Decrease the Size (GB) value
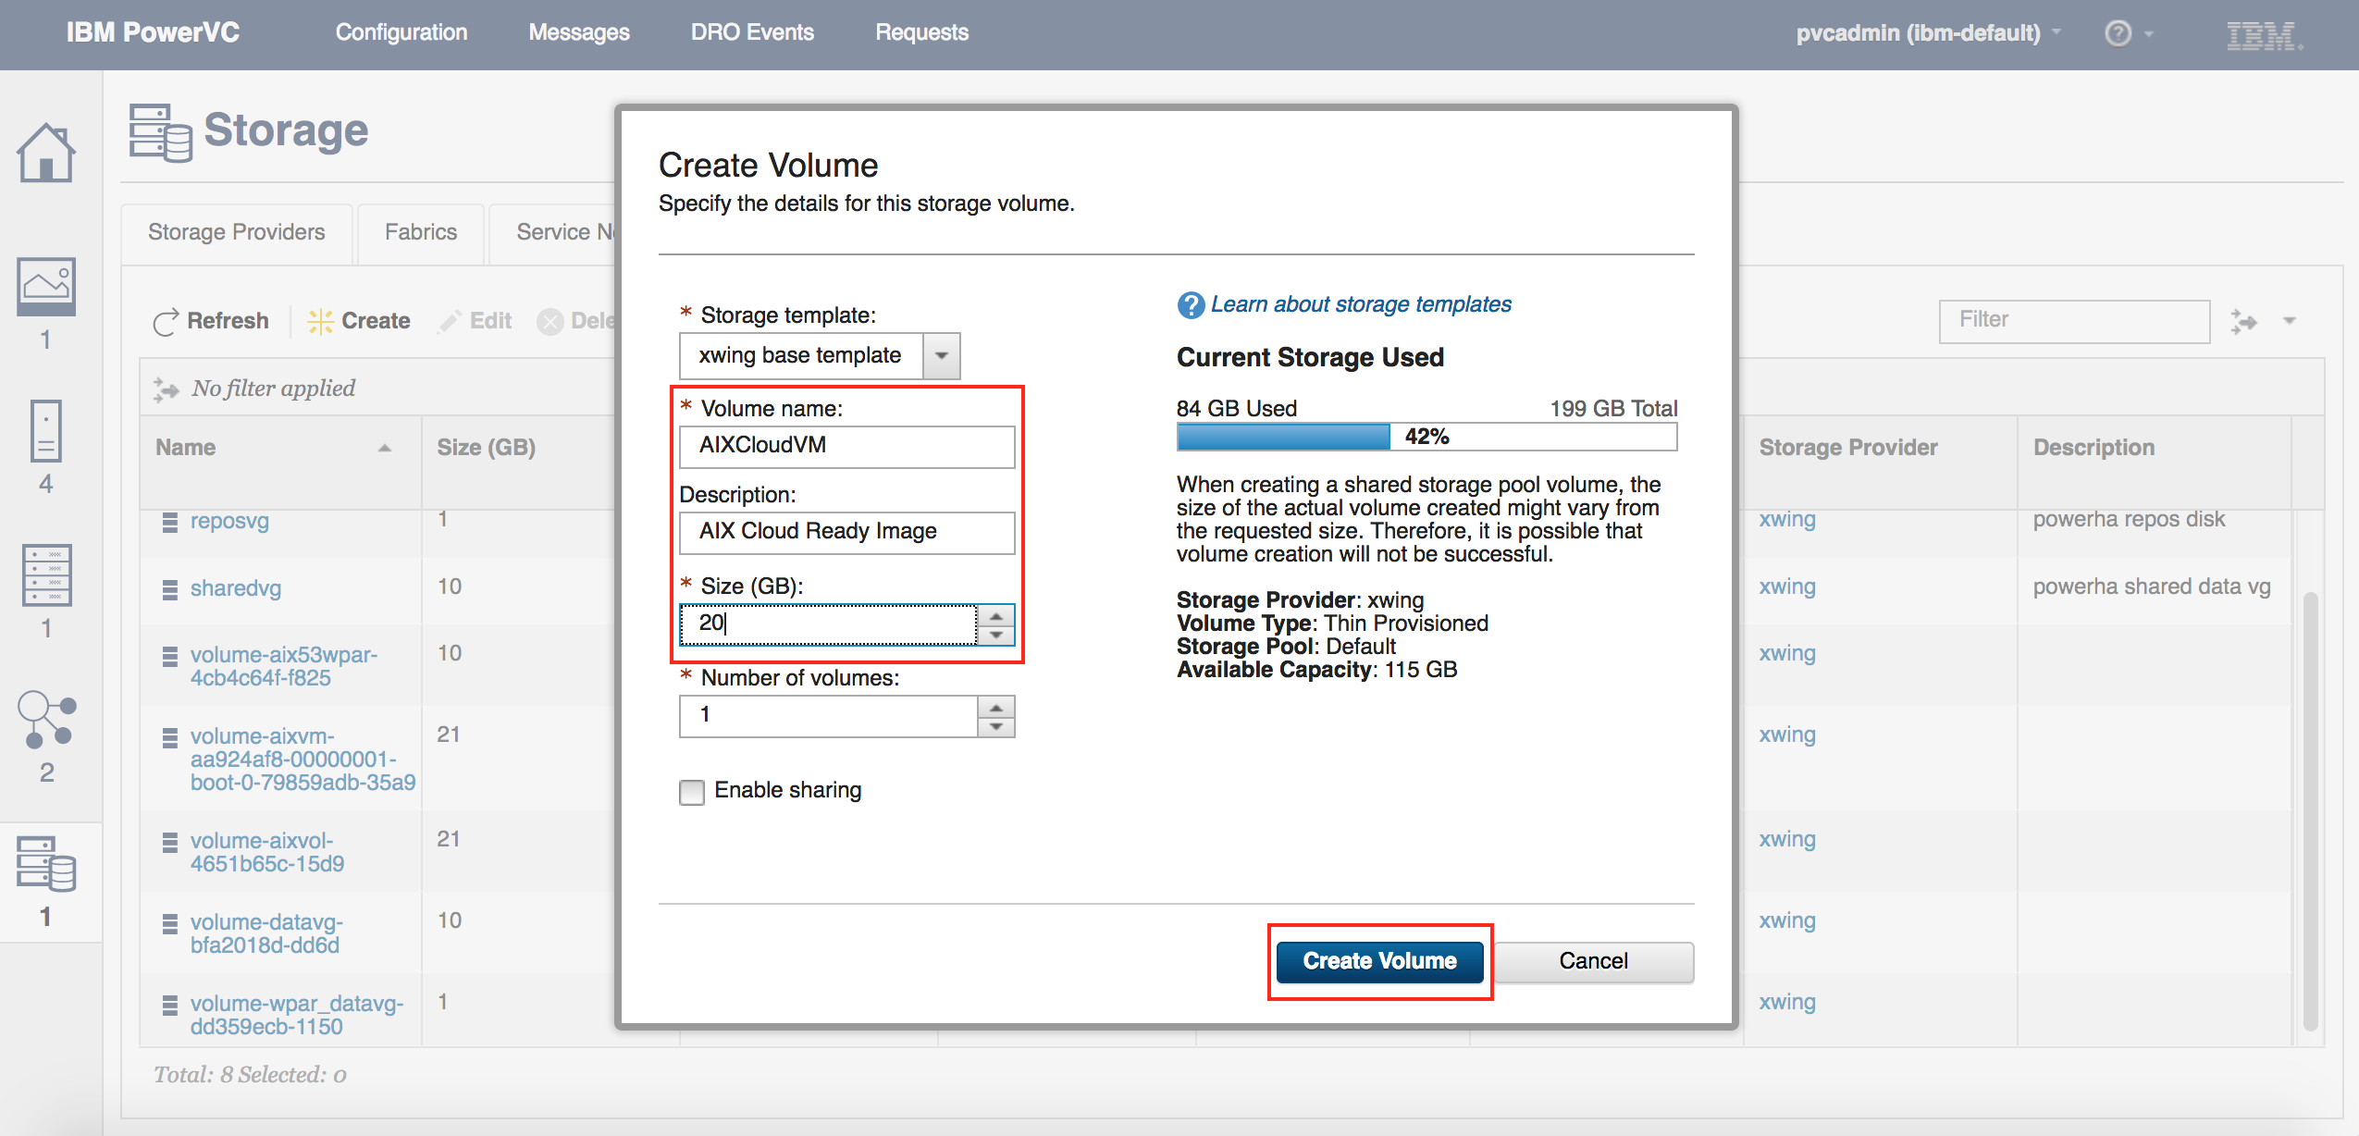The width and height of the screenshot is (2359, 1136). pos(995,635)
